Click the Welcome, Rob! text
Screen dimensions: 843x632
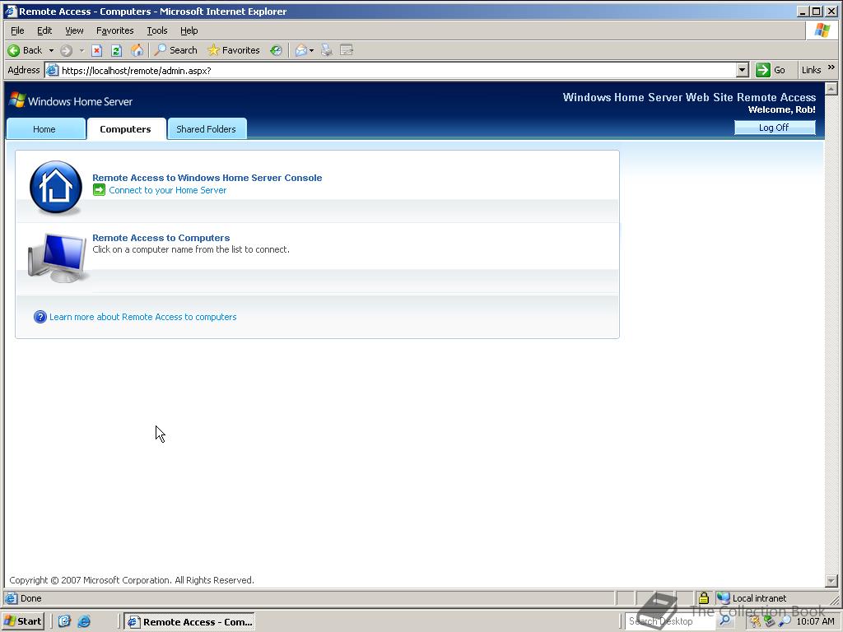pos(782,109)
